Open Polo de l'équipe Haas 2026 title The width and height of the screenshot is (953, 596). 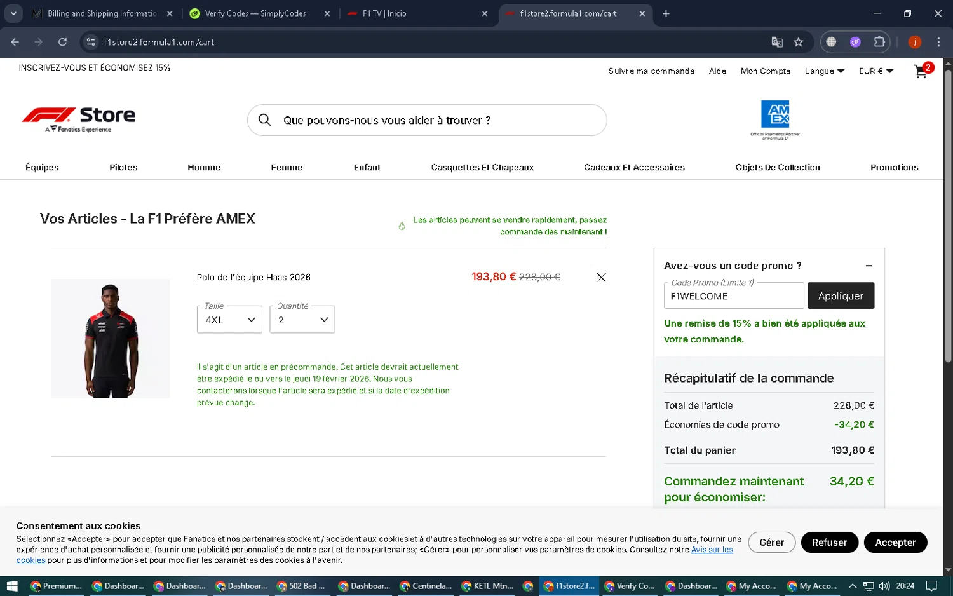tap(253, 277)
